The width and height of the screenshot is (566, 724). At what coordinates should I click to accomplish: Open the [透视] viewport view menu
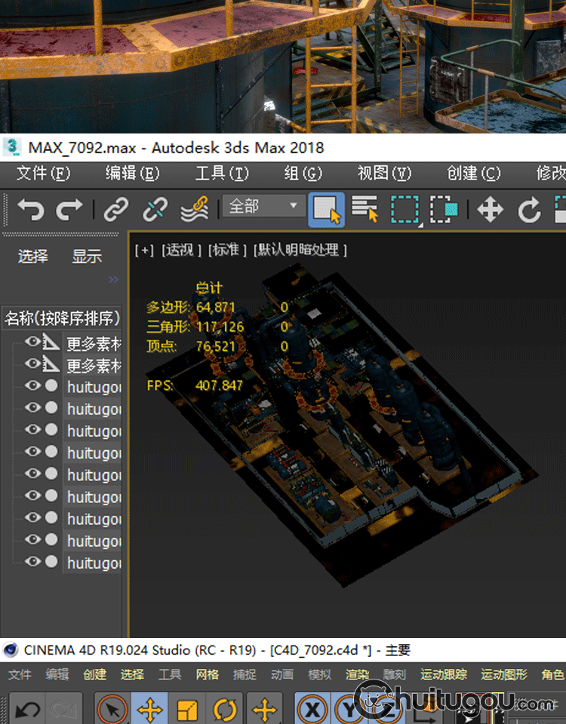181,250
